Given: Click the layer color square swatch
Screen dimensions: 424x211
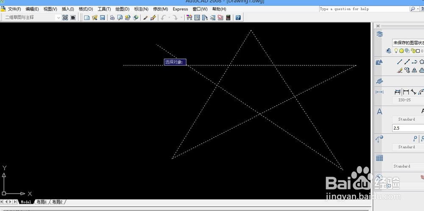Looking at the screenshot, I should (418, 51).
